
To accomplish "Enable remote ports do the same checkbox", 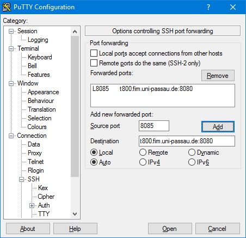I will click(94, 63).
